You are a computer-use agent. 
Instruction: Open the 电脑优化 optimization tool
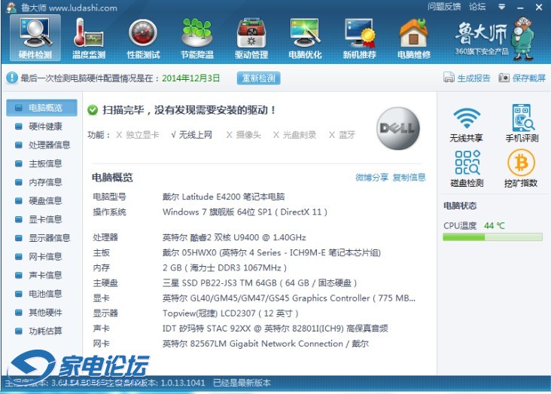point(305,38)
